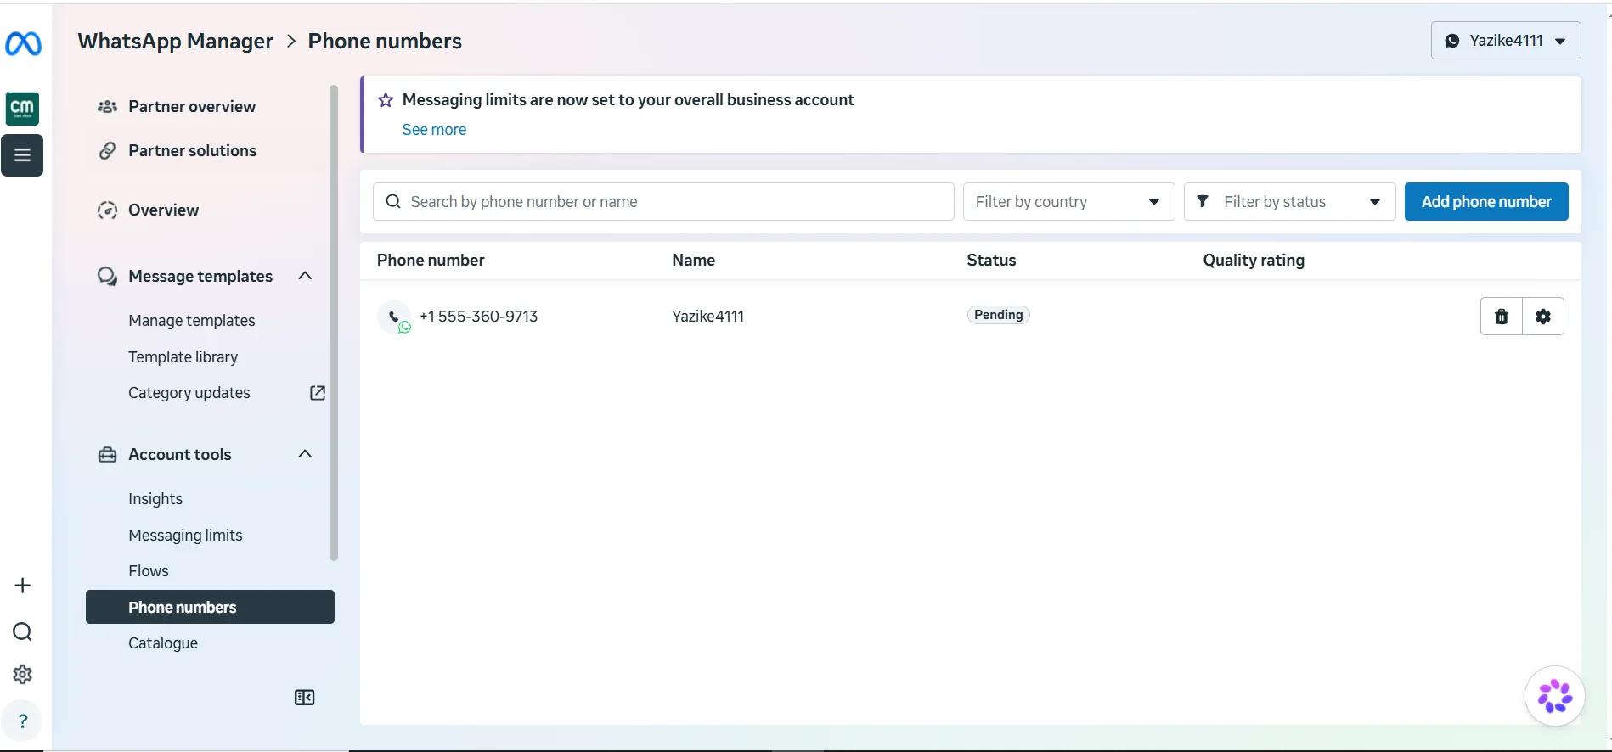Focus the search by phone number field
The height and width of the screenshot is (752, 1612).
click(x=663, y=202)
